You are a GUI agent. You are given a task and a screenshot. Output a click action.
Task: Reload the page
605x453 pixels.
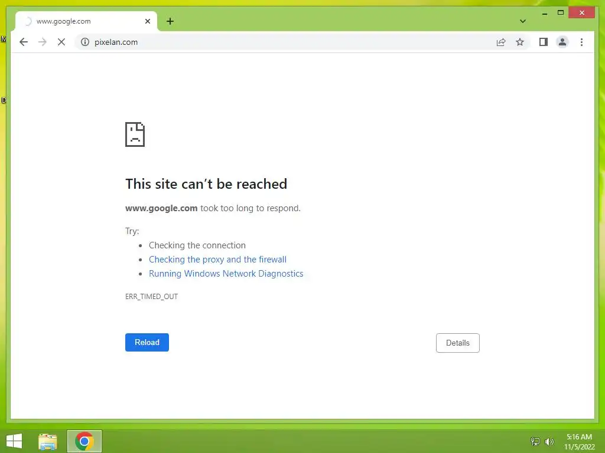pos(147,343)
